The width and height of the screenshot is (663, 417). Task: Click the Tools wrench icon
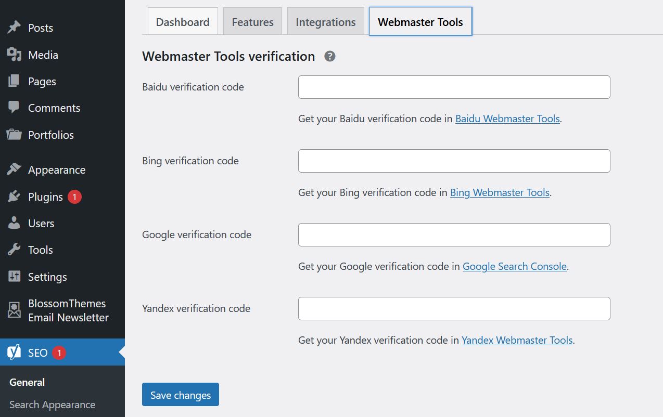14,250
